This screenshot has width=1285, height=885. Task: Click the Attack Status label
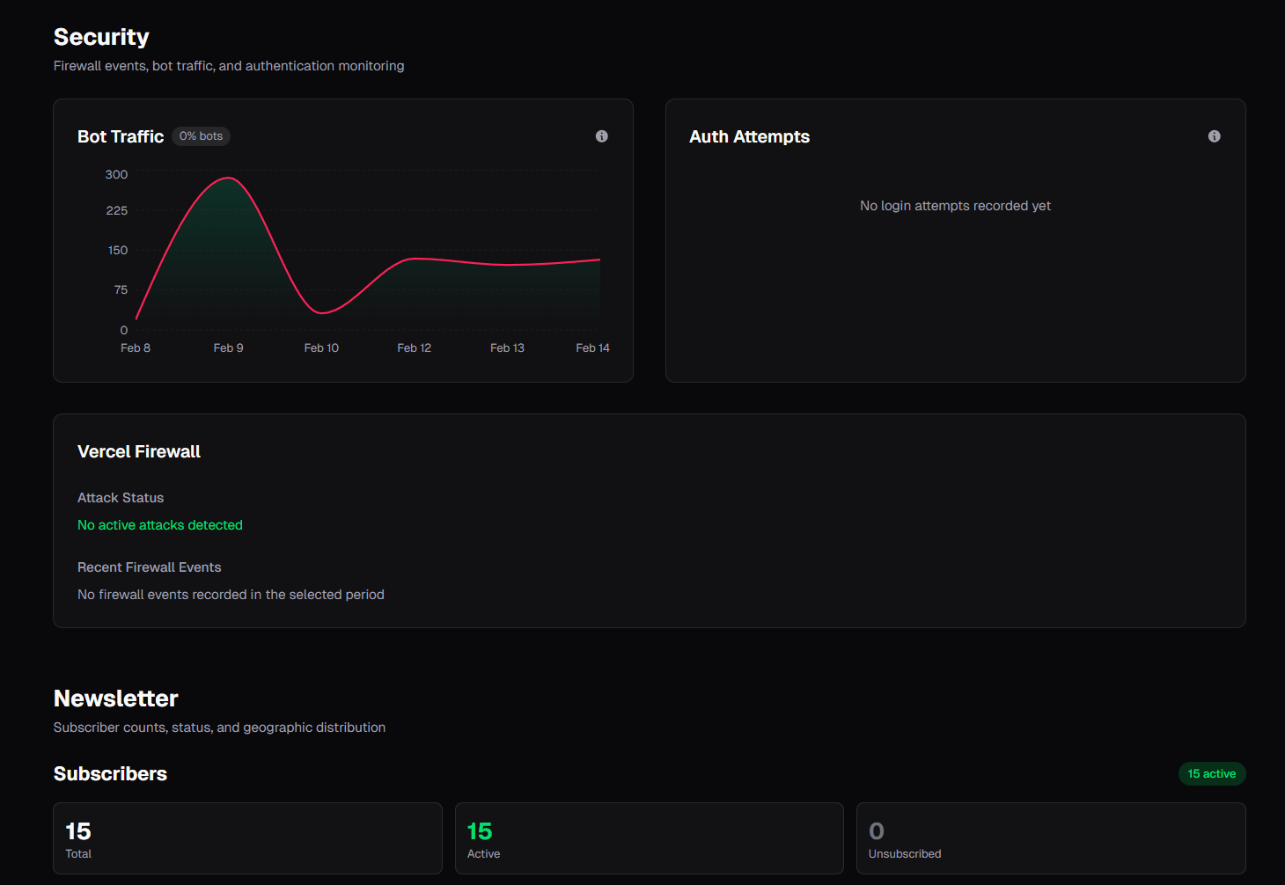(x=120, y=497)
